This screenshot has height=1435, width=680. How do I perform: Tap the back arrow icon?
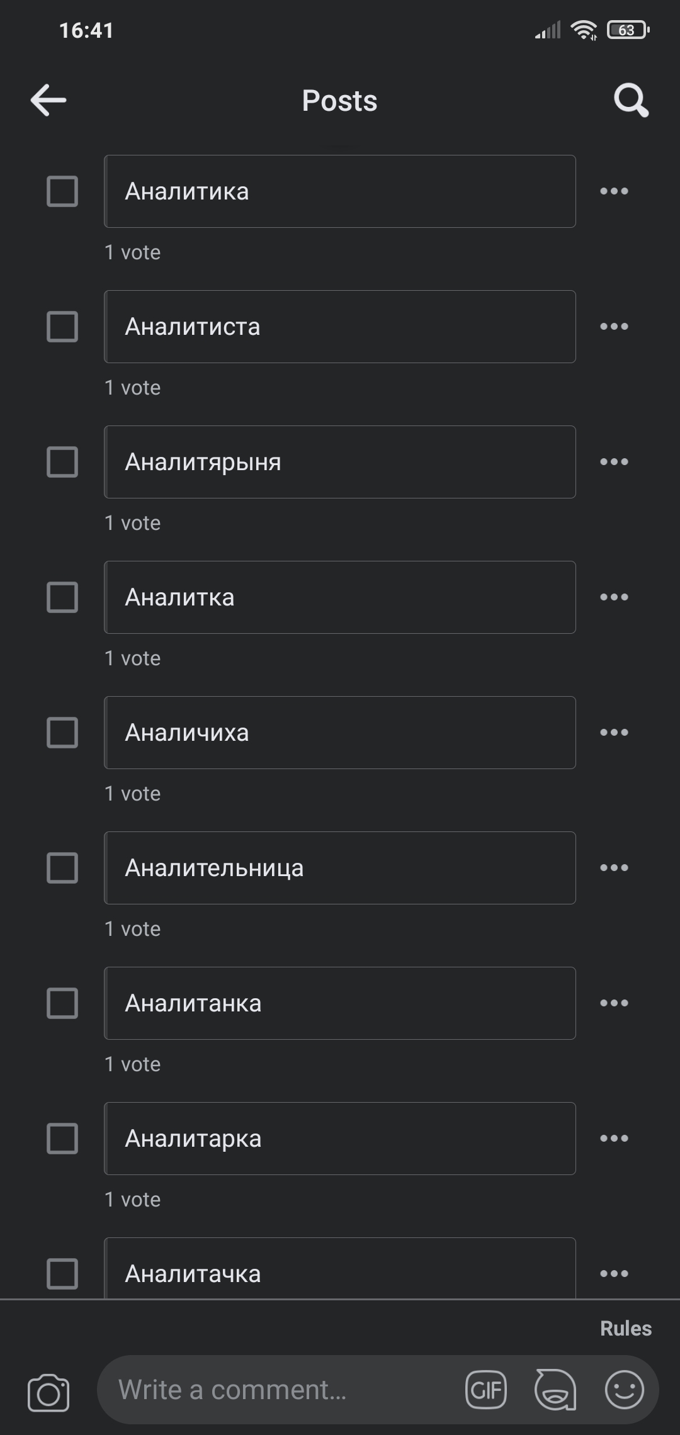(x=48, y=101)
